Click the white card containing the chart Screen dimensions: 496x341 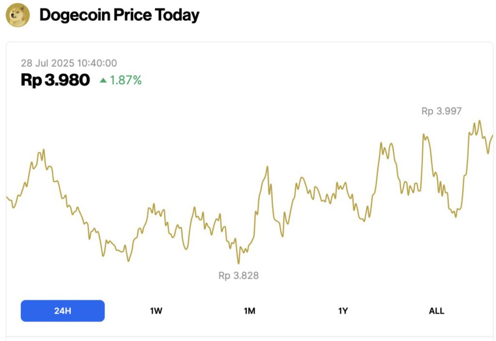point(248,189)
